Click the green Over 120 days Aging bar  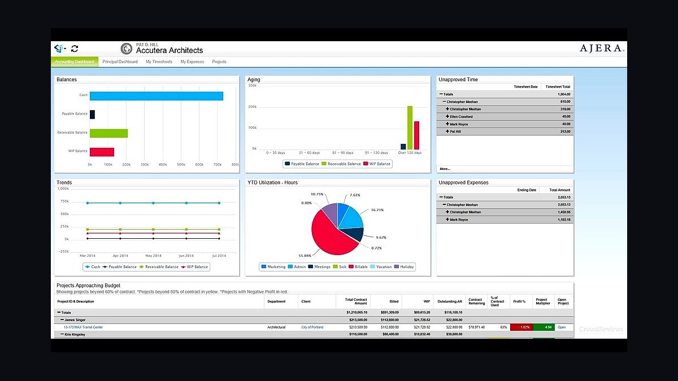click(x=410, y=128)
